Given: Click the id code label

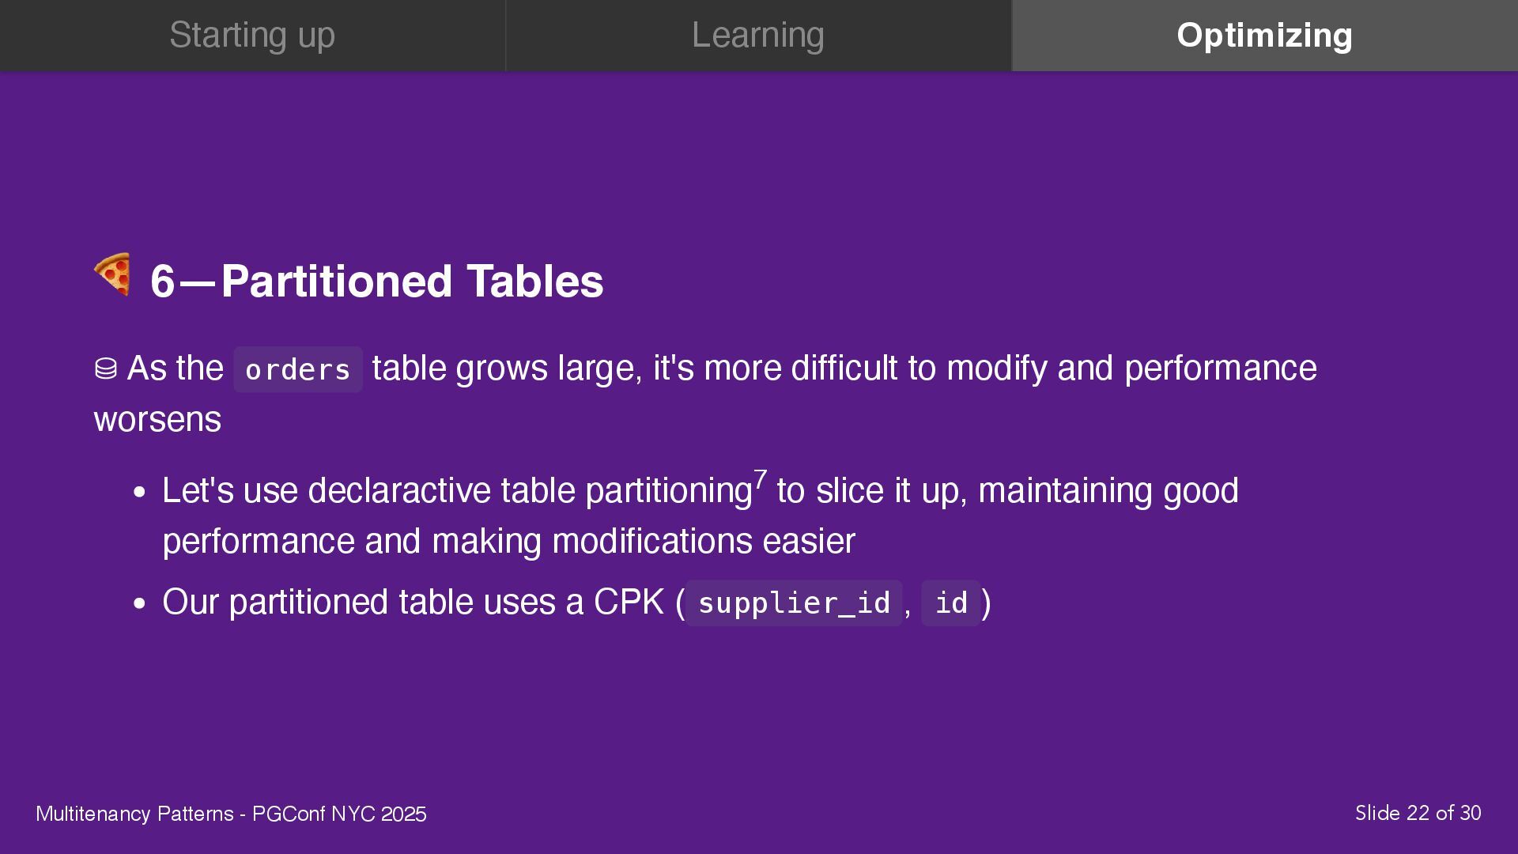Looking at the screenshot, I should click(x=951, y=603).
